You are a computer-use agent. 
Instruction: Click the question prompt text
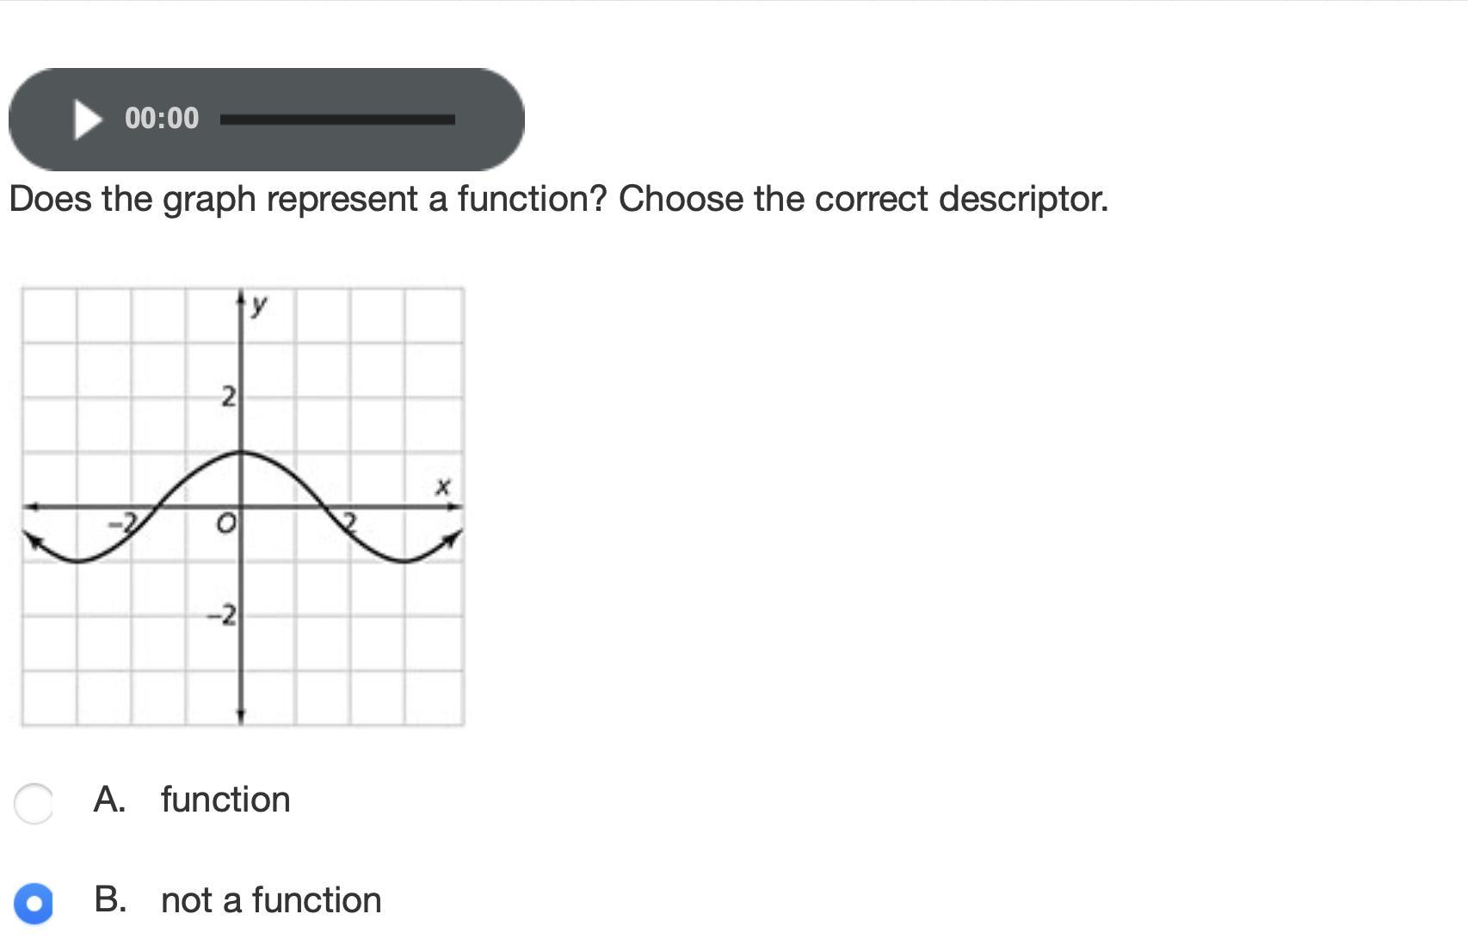pos(558,199)
